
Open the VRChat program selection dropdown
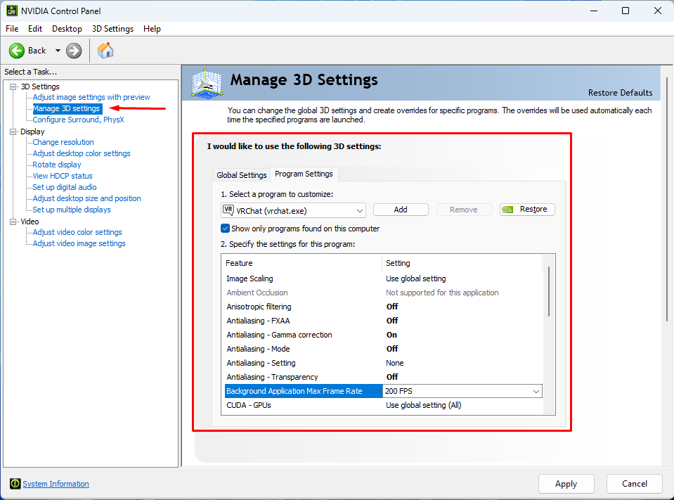coord(360,210)
